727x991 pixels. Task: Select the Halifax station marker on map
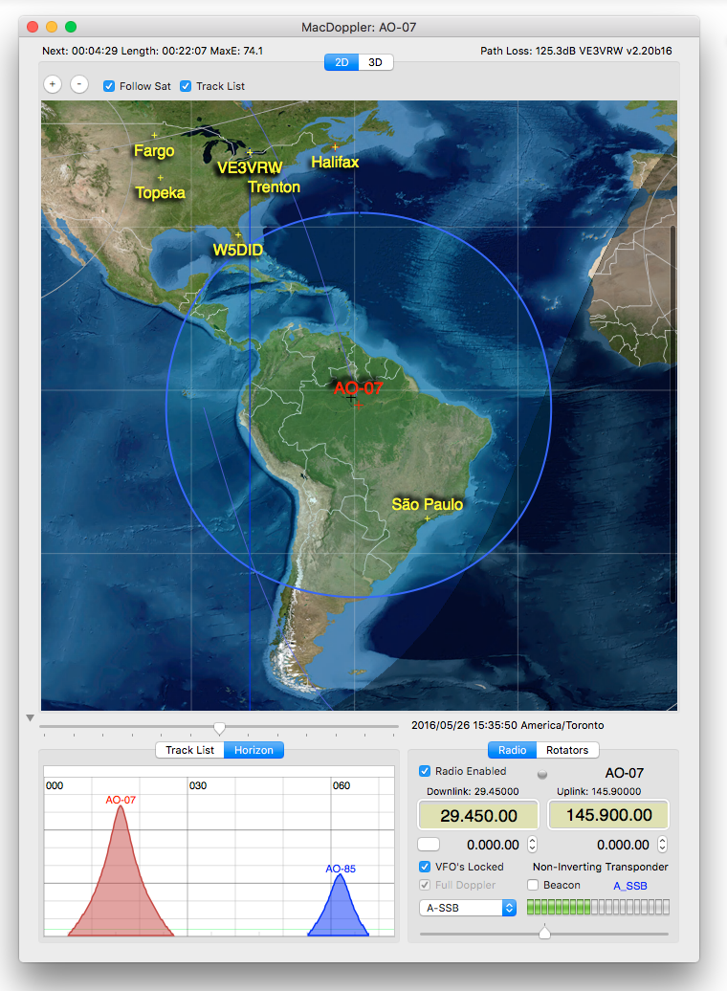(335, 147)
